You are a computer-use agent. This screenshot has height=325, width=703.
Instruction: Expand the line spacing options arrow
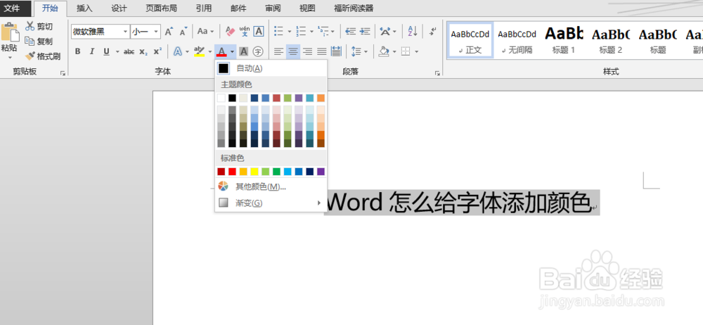pos(366,51)
